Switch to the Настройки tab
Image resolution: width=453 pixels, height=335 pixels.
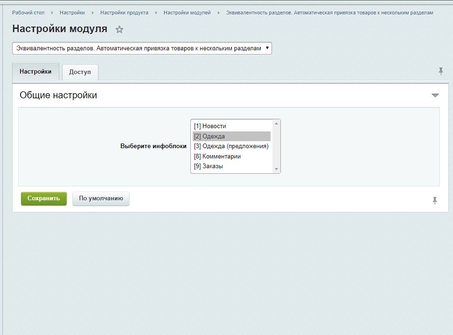coord(35,72)
